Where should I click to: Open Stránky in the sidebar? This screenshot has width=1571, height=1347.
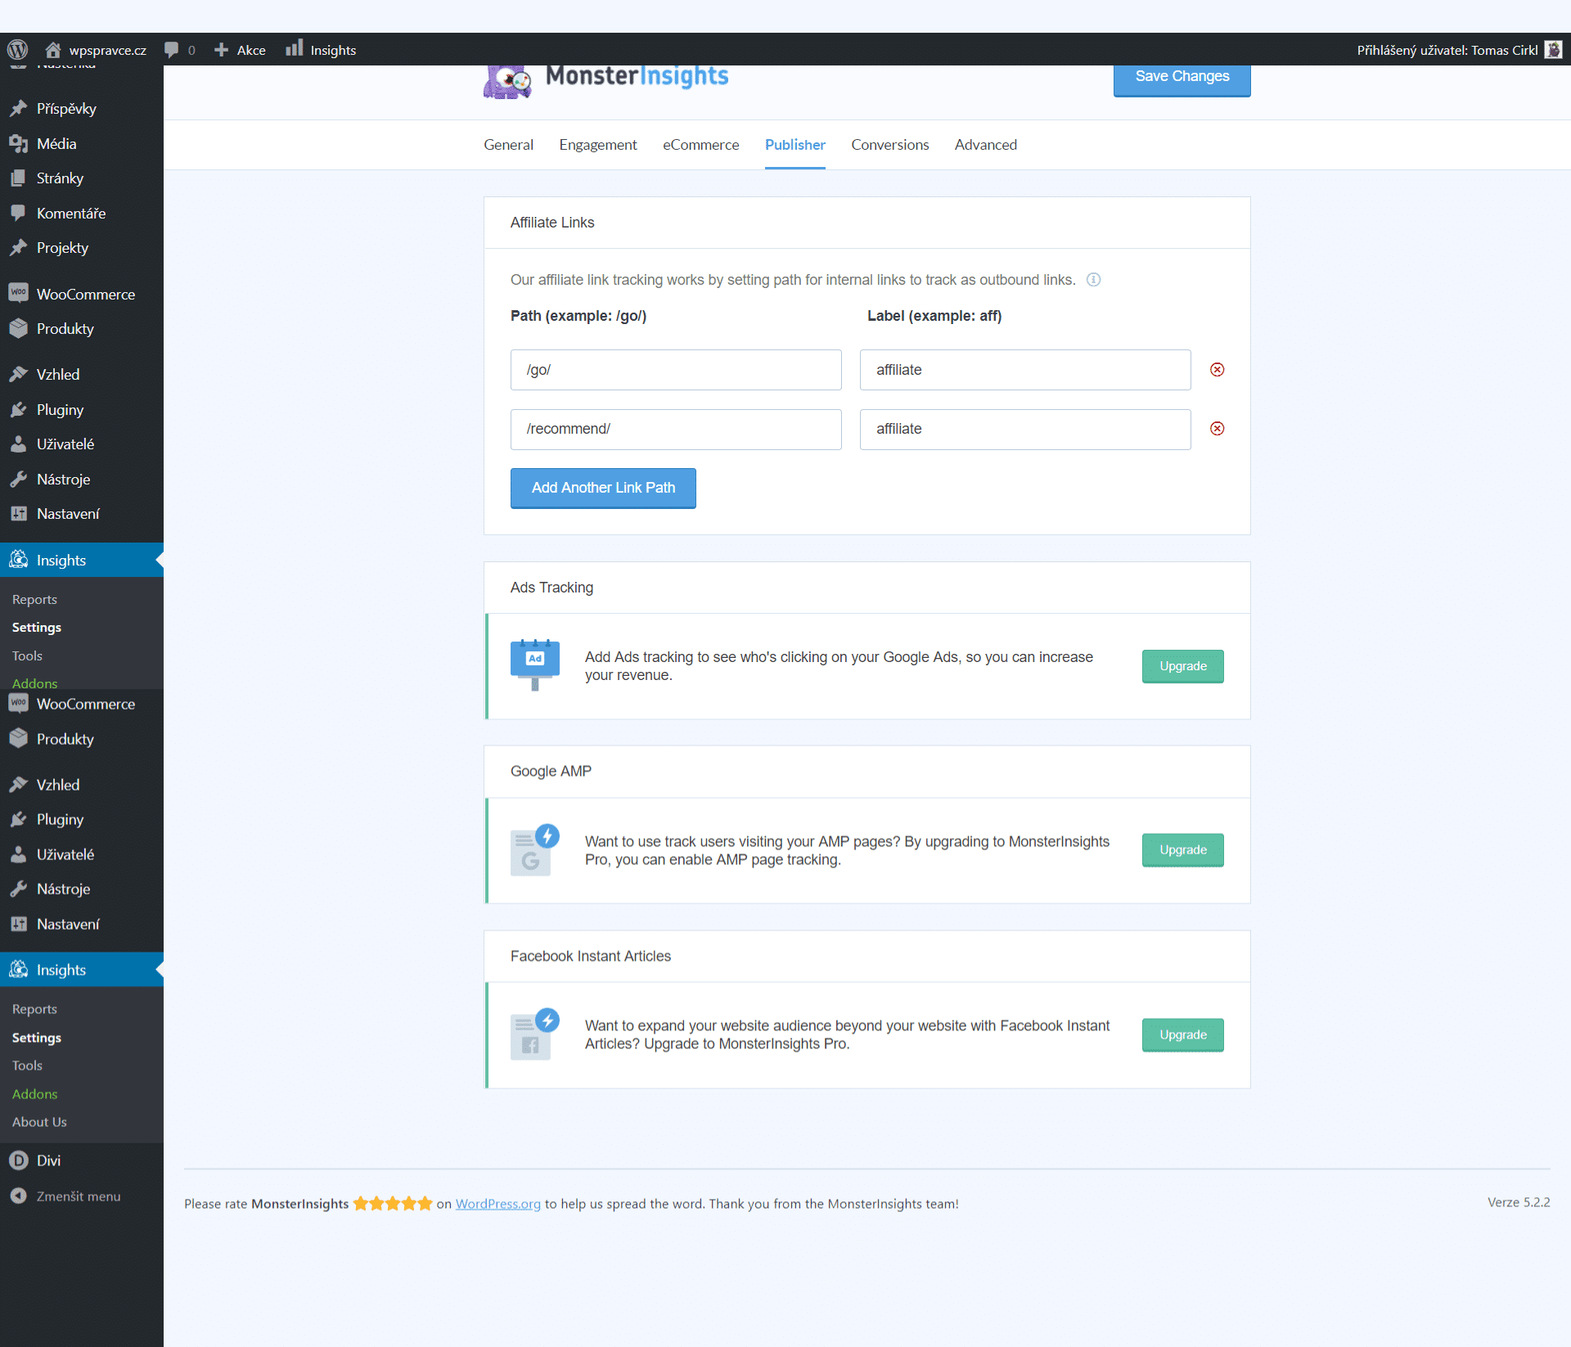82,178
